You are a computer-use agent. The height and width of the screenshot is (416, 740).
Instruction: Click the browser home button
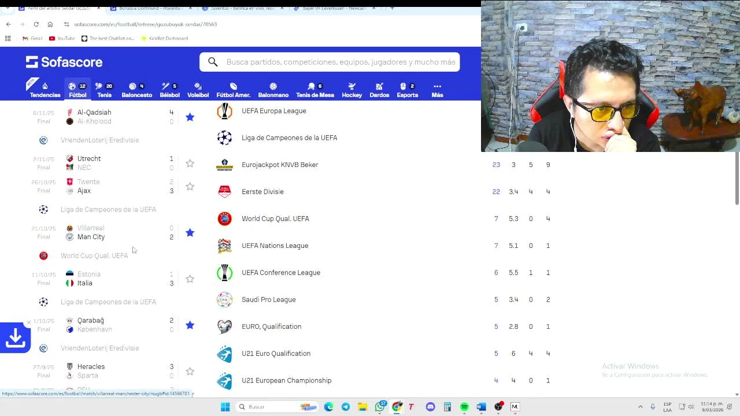click(x=50, y=24)
